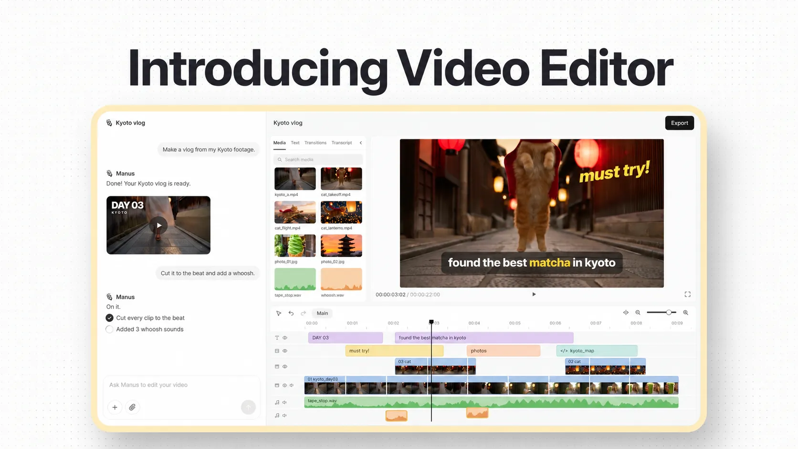Select the cat_takeoff.mp4 thumbnail
798x449 pixels.
(x=341, y=179)
